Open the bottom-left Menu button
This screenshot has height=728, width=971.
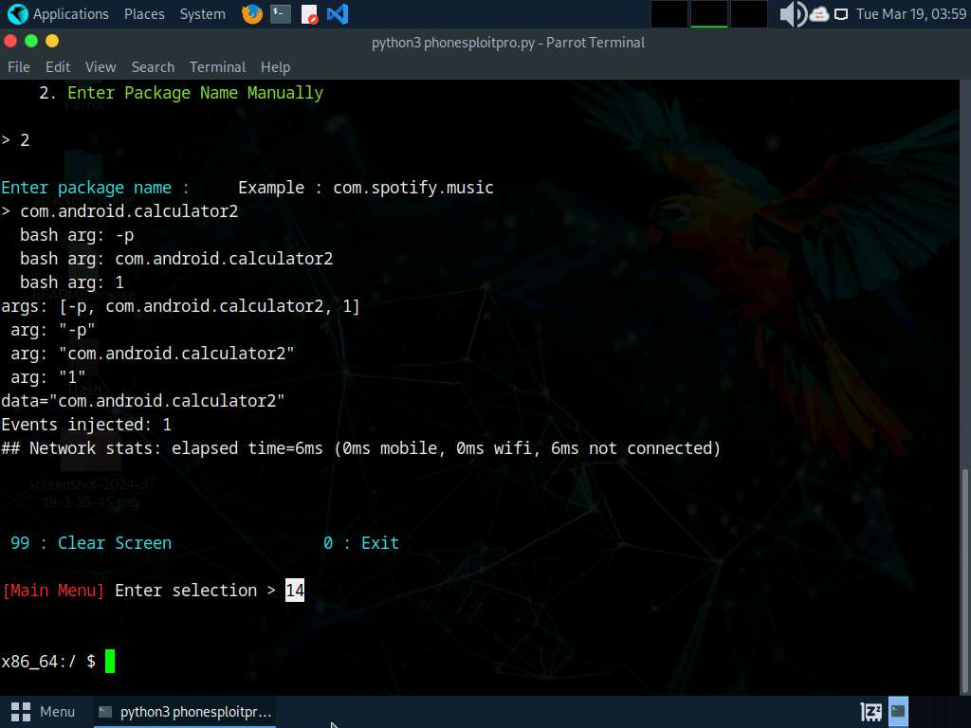[x=44, y=711]
